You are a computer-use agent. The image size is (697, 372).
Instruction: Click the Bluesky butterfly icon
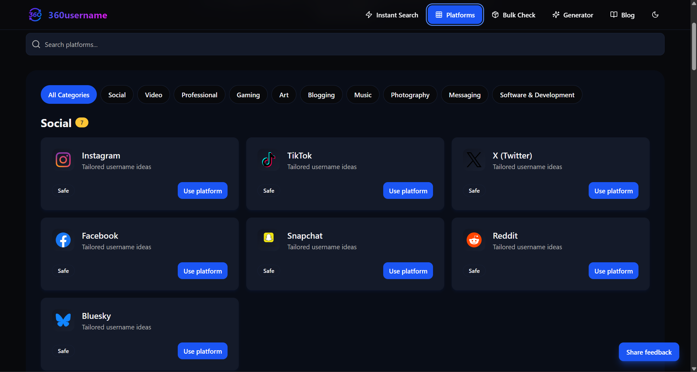point(63,320)
